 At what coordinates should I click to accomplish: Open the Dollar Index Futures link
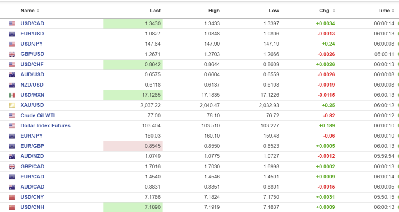pyautogui.click(x=45, y=125)
